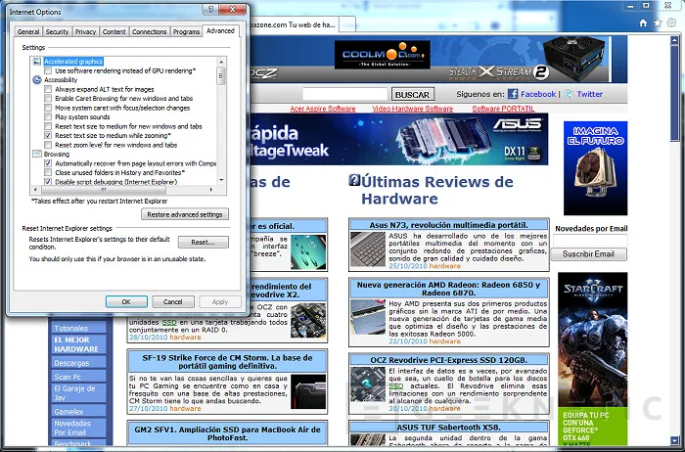685x452 pixels.
Task: Confirm dialog with OK button
Action: pos(126,301)
